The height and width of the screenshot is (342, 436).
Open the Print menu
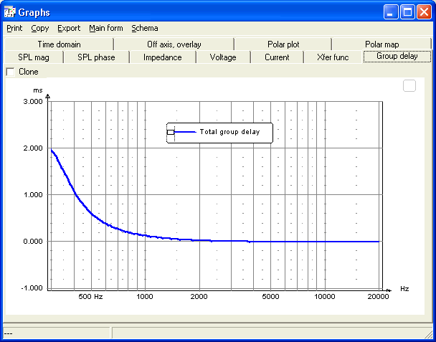[x=14, y=28]
